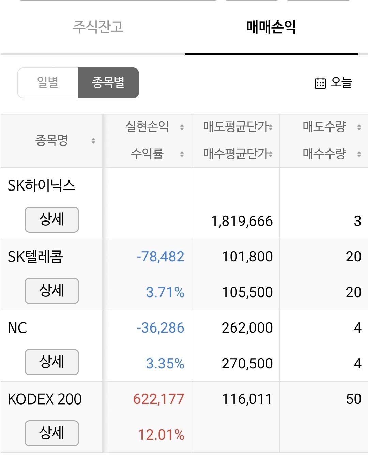Image resolution: width=368 pixels, height=457 pixels.
Task: Tap the 종목명 column header
Action: point(52,140)
